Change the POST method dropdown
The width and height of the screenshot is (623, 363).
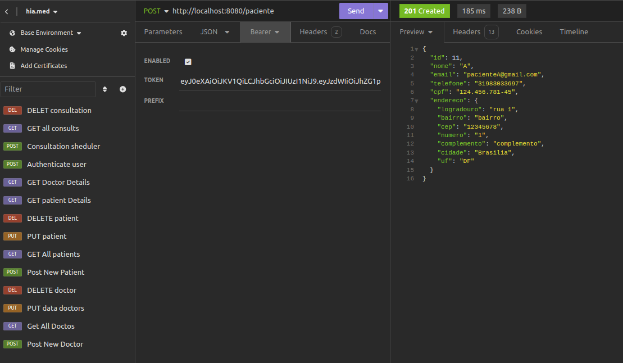(156, 11)
